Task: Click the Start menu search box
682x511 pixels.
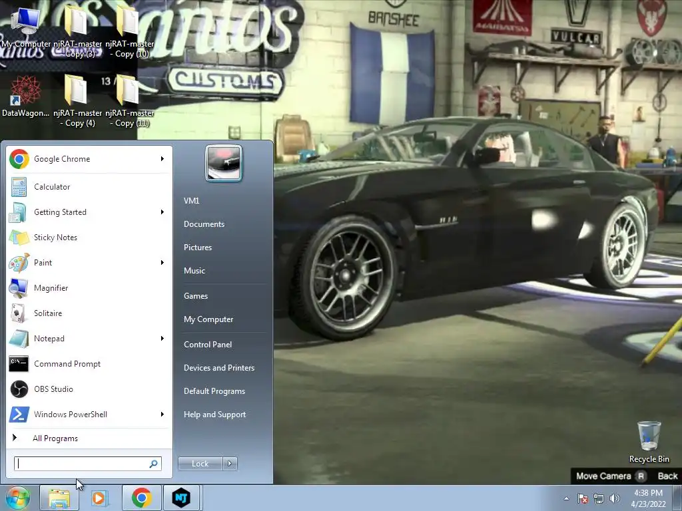Action: coord(87,464)
